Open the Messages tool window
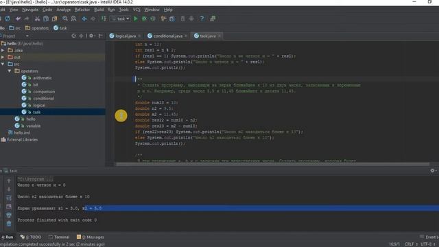Screen dimensions: 439x247 [x=91, y=237]
